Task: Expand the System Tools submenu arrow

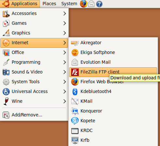Action: [x=65, y=82]
